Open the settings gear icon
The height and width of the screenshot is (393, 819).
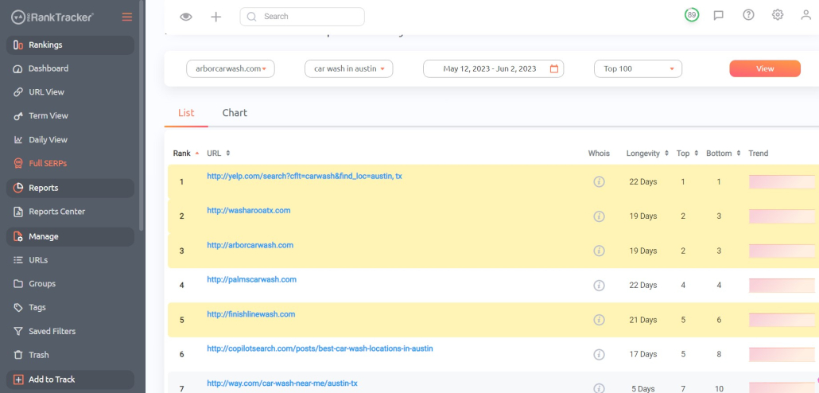point(777,14)
